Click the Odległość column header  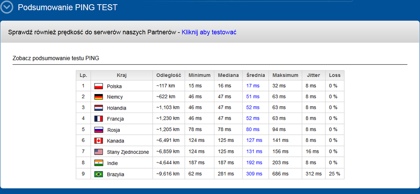pos(168,76)
